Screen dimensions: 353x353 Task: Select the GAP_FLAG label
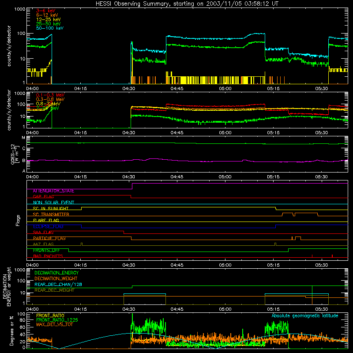[43, 196]
